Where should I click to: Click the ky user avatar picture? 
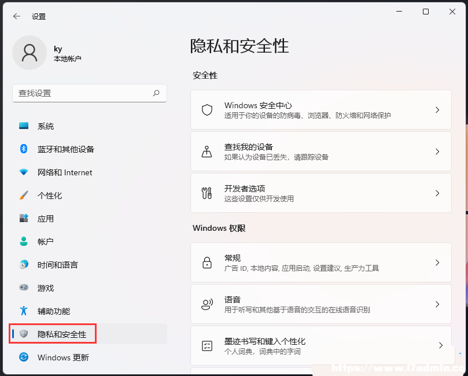point(30,53)
